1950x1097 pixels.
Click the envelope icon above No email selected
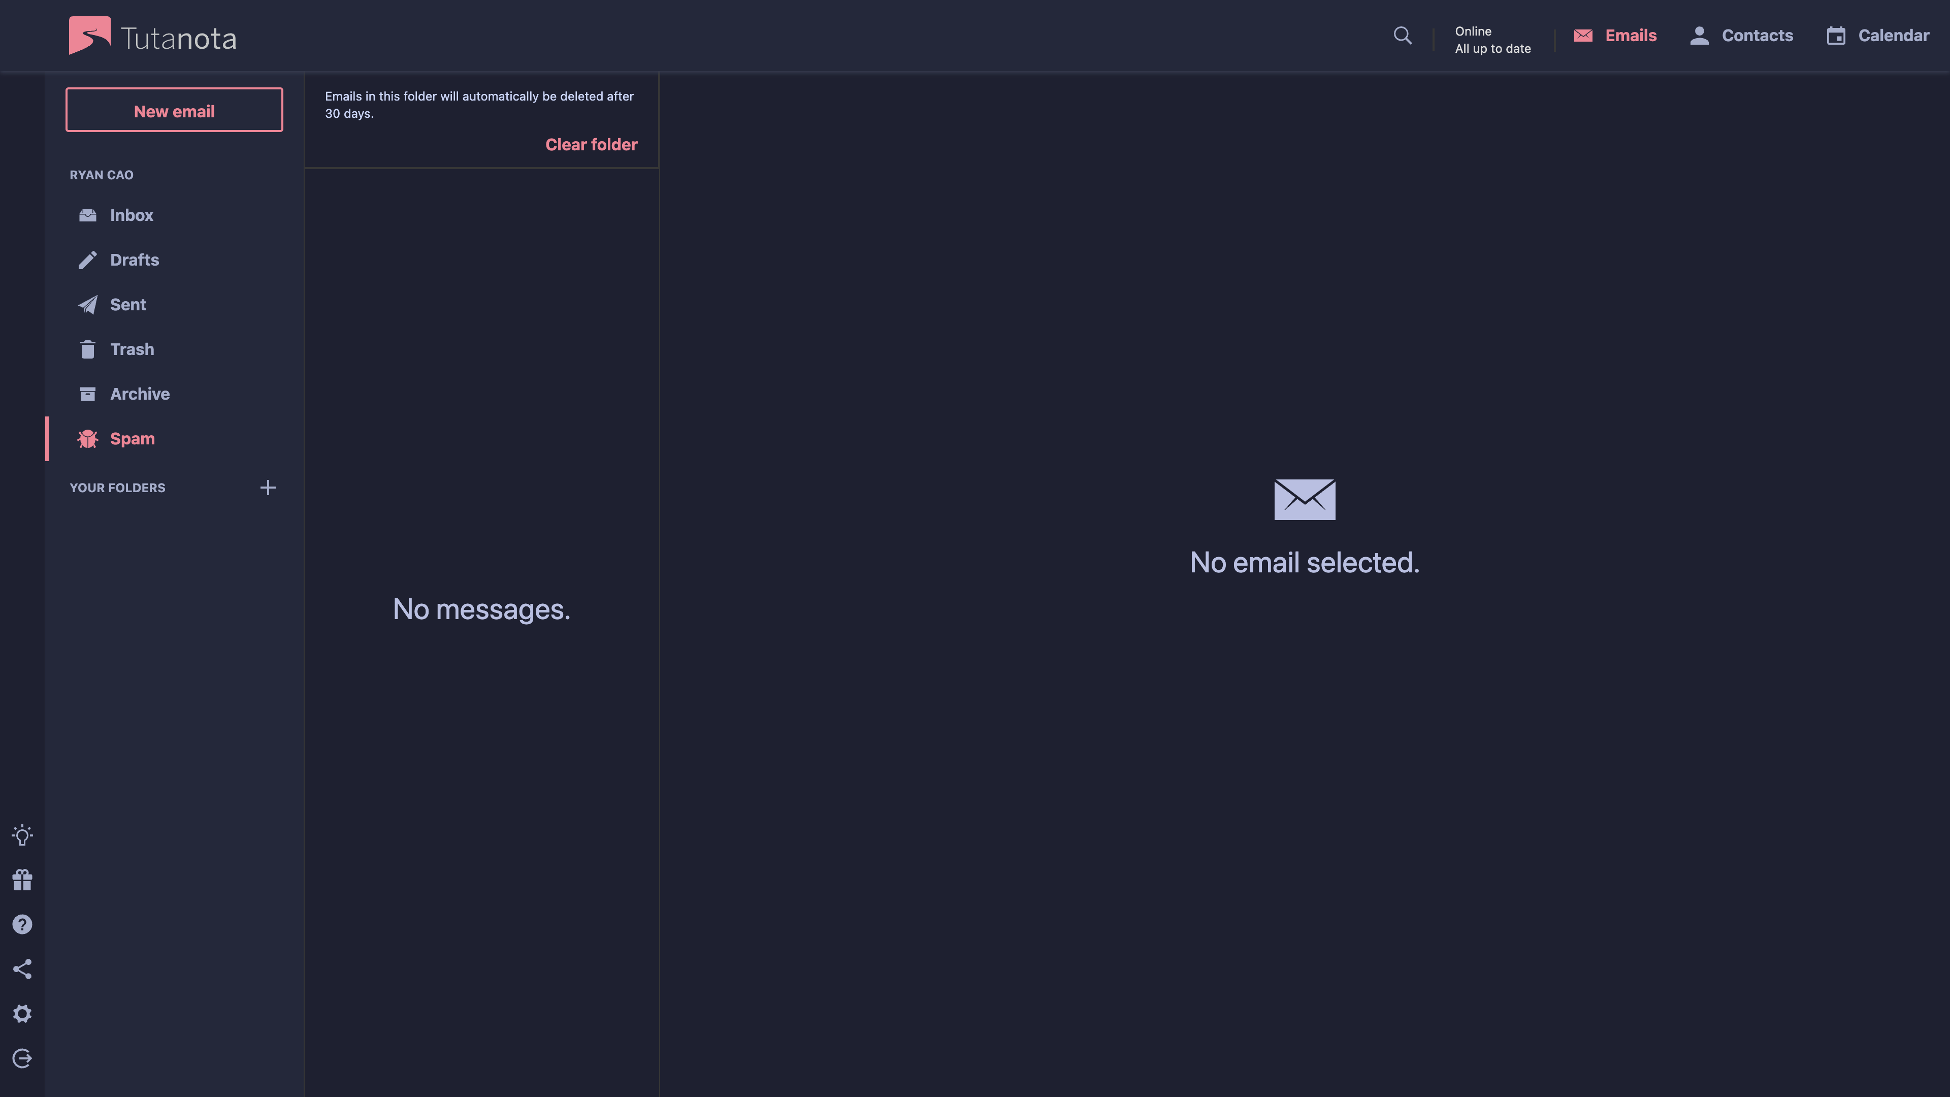coord(1304,499)
